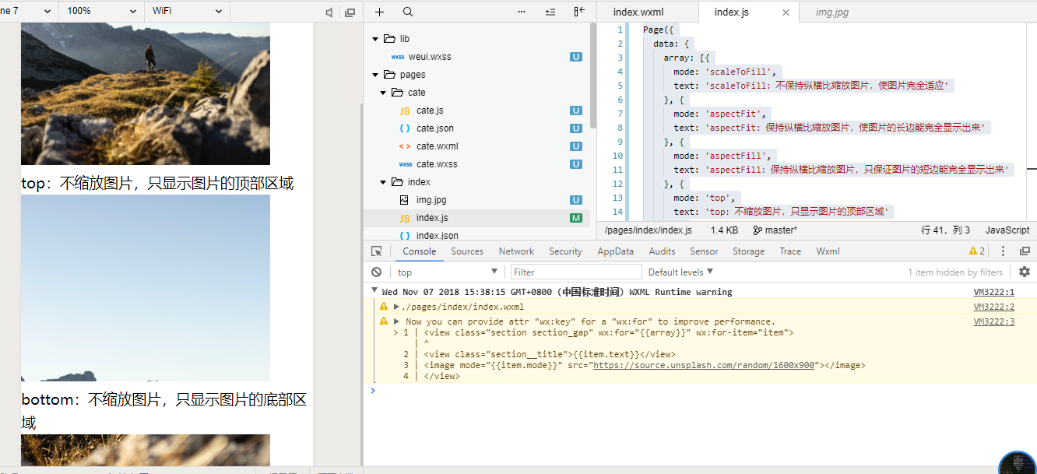1037x474 pixels.
Task: Open the file explorer more options menu
Action: 522,12
